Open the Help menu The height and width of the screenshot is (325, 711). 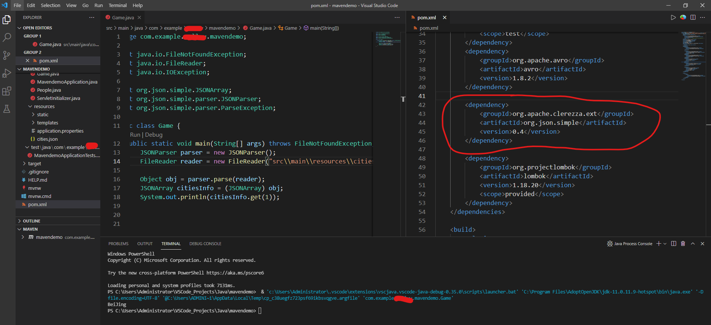coord(138,5)
